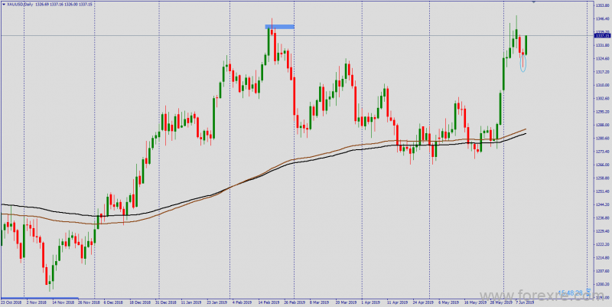Click the 1258.80 price scale label
612x307 pixels.
click(603, 178)
